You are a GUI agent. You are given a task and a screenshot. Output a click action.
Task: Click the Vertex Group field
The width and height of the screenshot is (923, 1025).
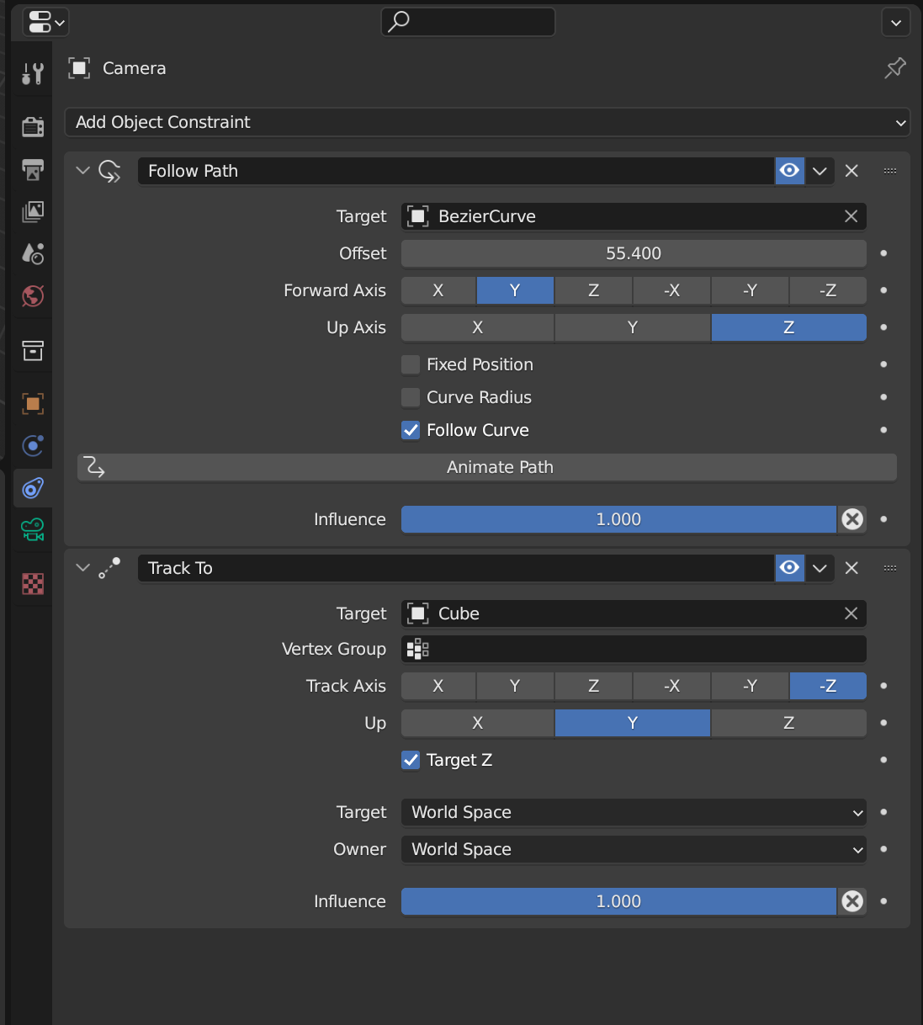tap(634, 649)
